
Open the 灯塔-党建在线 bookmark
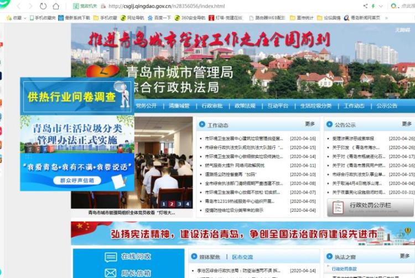(x=226, y=18)
